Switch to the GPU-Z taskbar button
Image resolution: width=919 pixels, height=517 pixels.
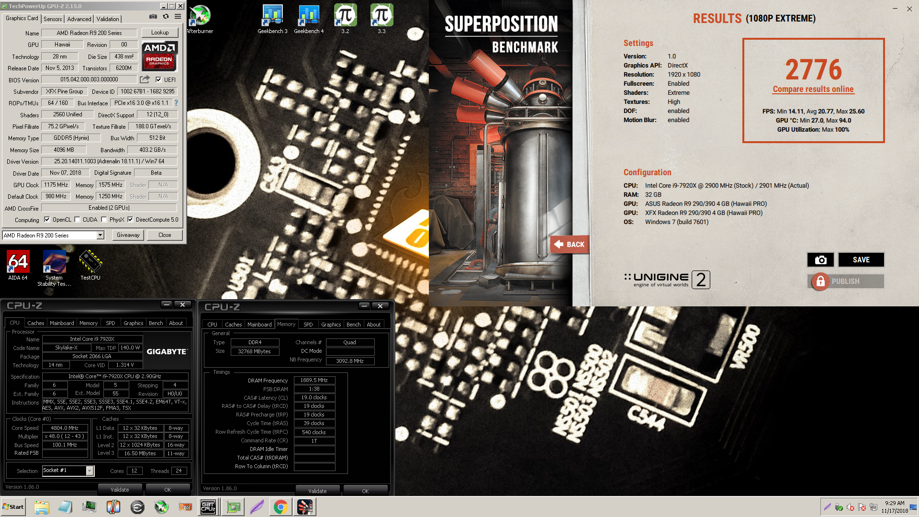click(x=233, y=507)
